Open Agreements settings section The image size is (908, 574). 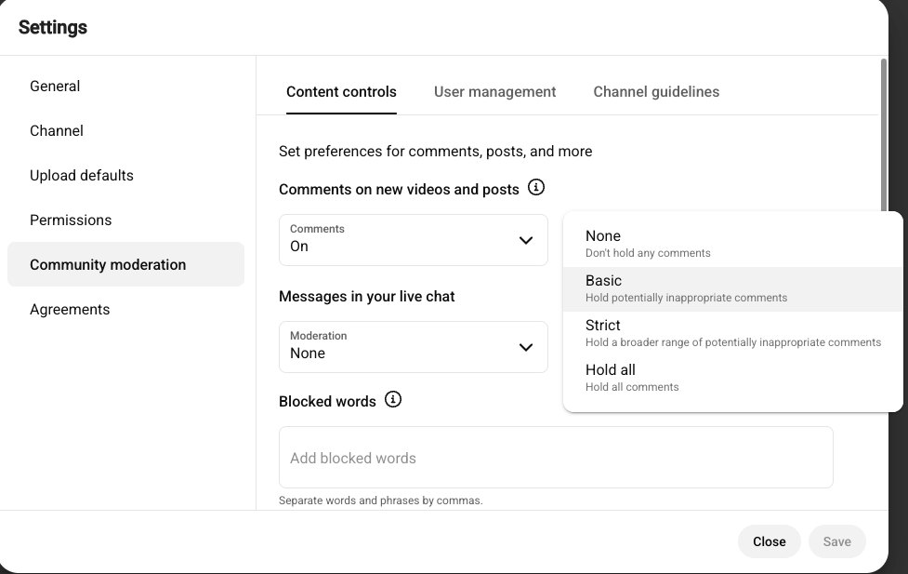click(x=125, y=309)
